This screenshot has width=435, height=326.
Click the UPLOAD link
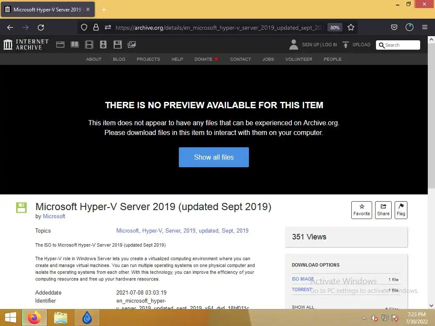click(x=362, y=45)
